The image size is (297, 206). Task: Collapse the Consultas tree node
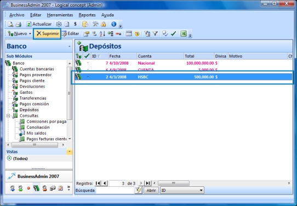click(x=8, y=116)
